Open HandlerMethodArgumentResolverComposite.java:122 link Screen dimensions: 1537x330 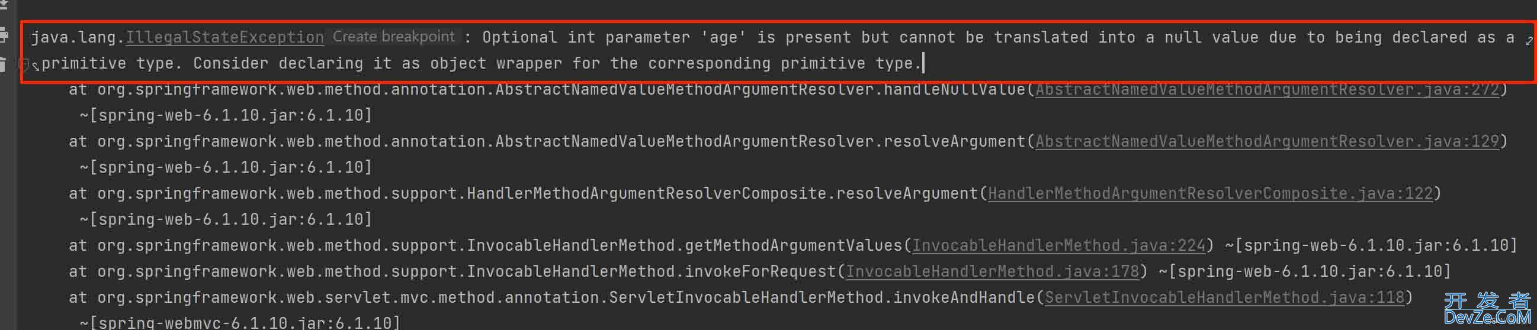[x=1210, y=193]
